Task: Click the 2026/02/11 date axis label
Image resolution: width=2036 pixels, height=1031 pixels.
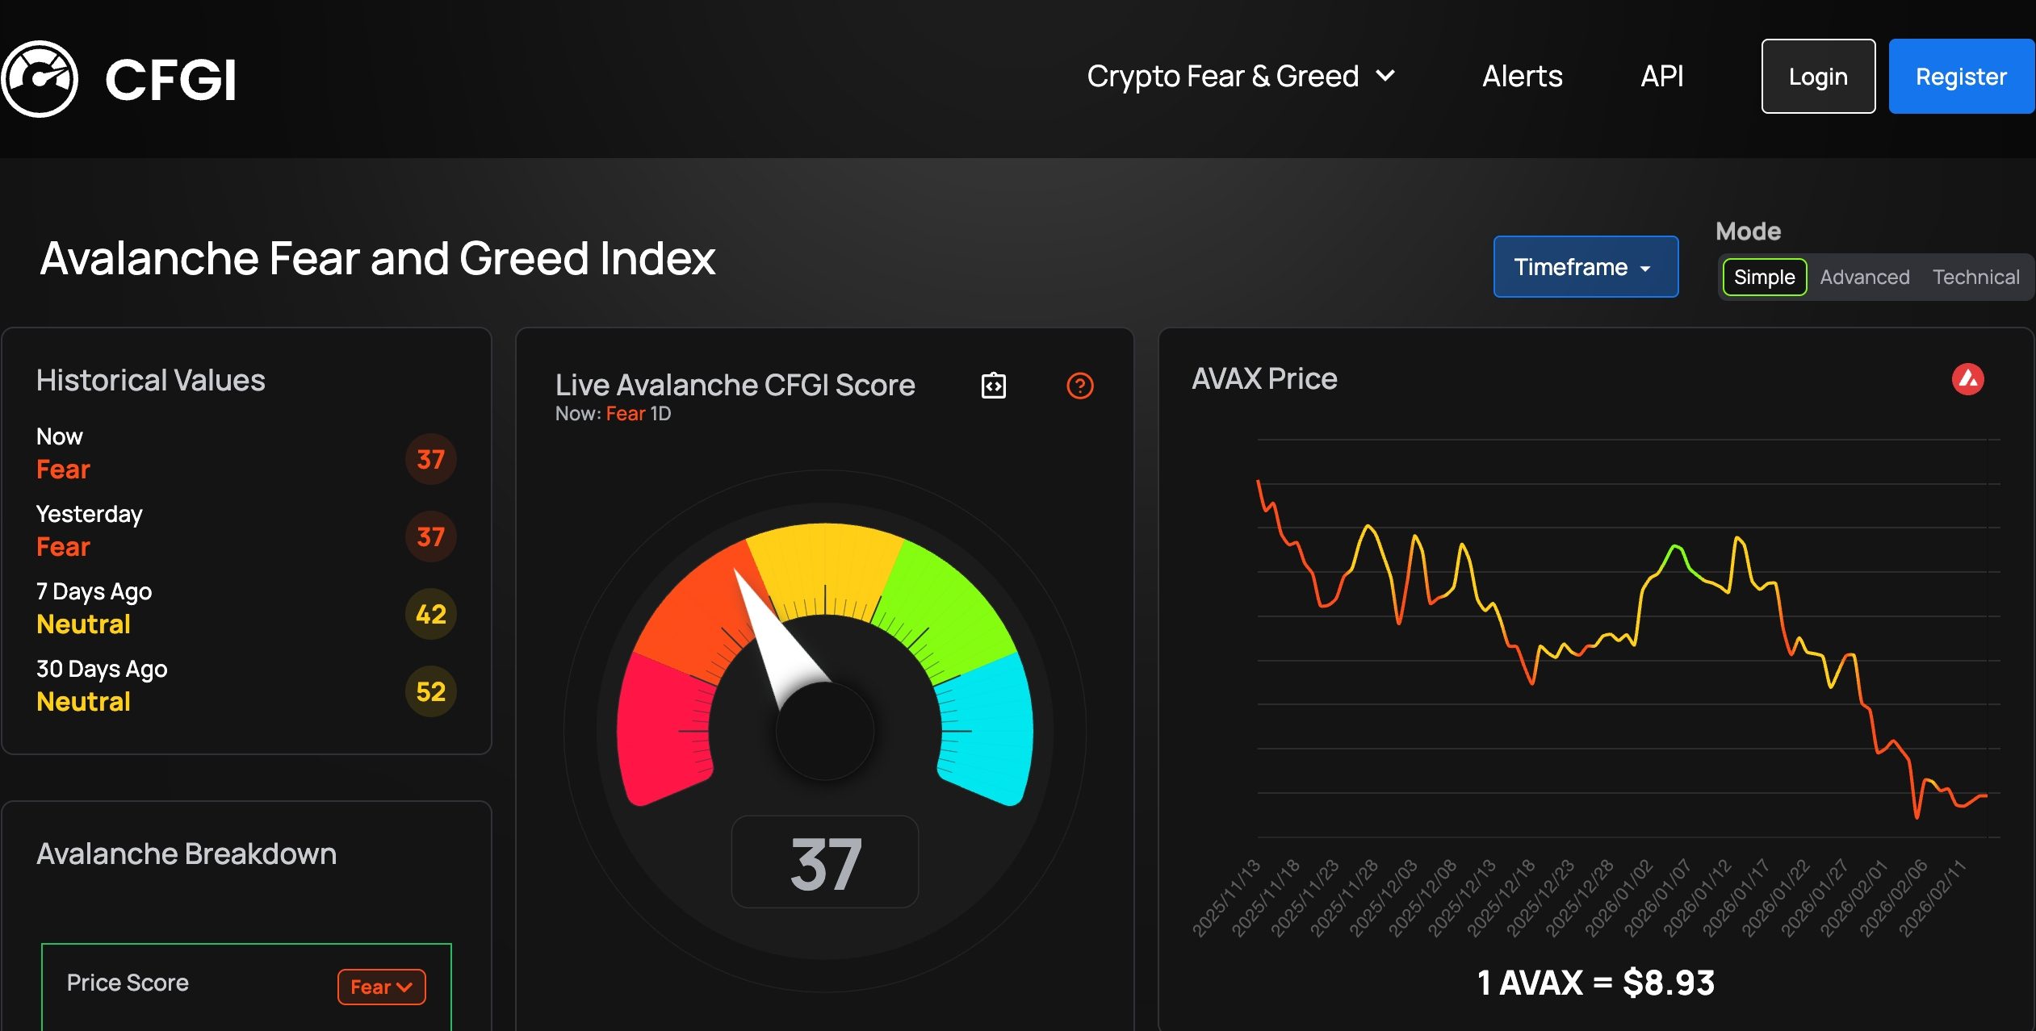Action: pyautogui.click(x=1931, y=898)
